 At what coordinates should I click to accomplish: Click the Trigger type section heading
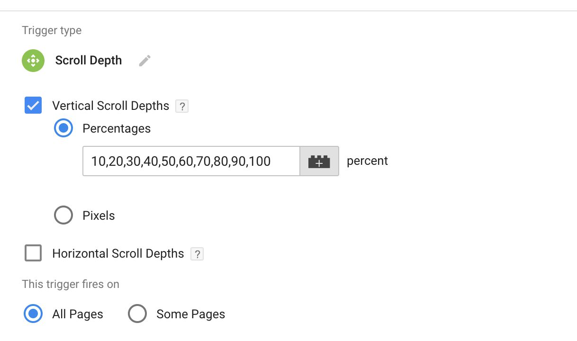[52, 31]
